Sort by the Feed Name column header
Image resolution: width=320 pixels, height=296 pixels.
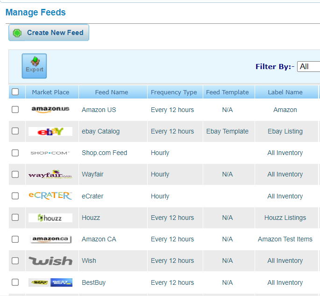point(112,92)
